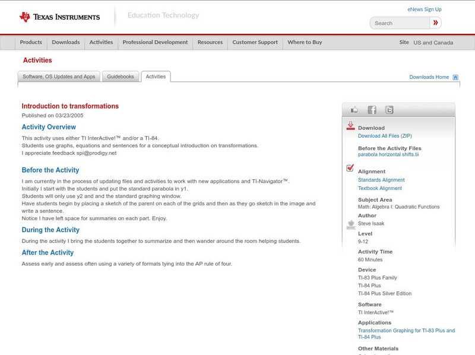475x355 pixels.
Task: Open the Customer Support menu
Action: tap(254, 42)
